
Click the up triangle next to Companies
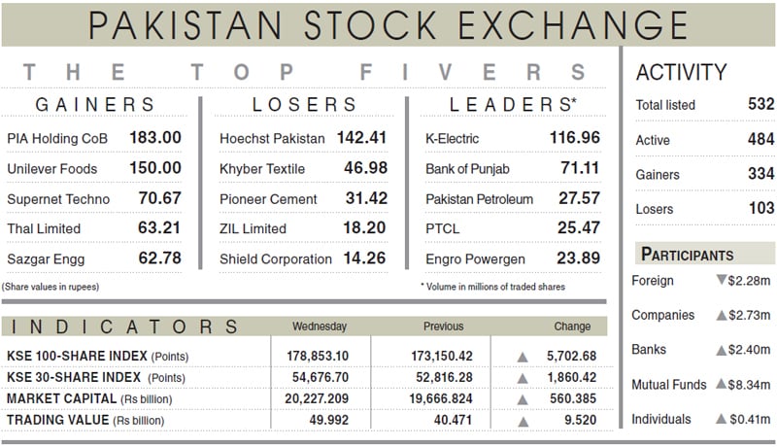point(720,316)
